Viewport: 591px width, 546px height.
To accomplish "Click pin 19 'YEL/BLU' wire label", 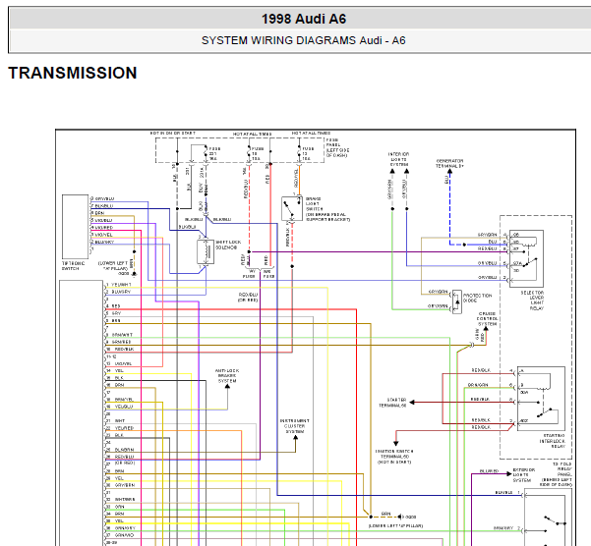I will pyautogui.click(x=124, y=407).
